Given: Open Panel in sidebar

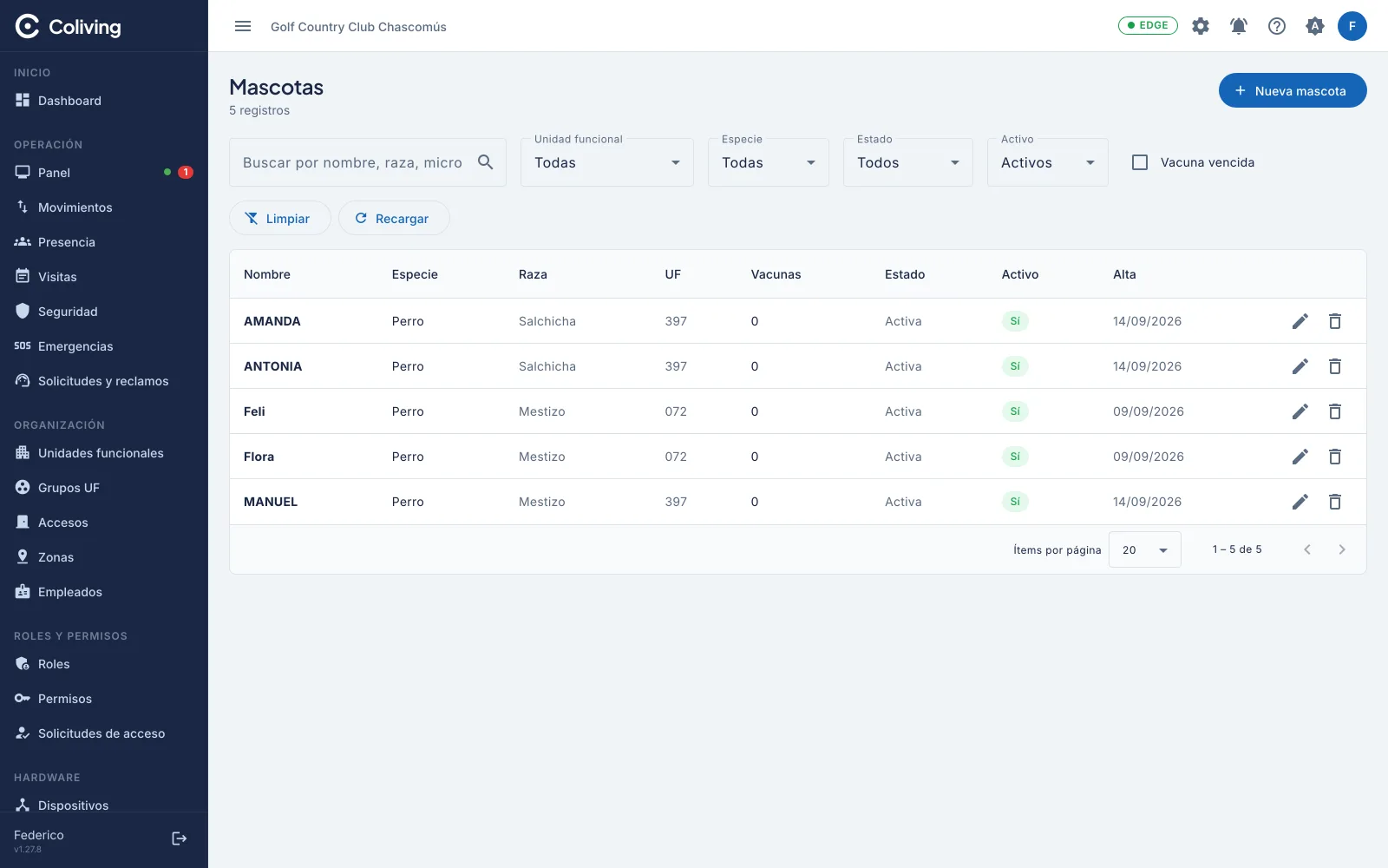Looking at the screenshot, I should click(x=104, y=173).
